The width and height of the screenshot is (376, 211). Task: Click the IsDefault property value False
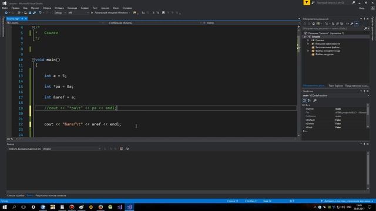pos(338,120)
